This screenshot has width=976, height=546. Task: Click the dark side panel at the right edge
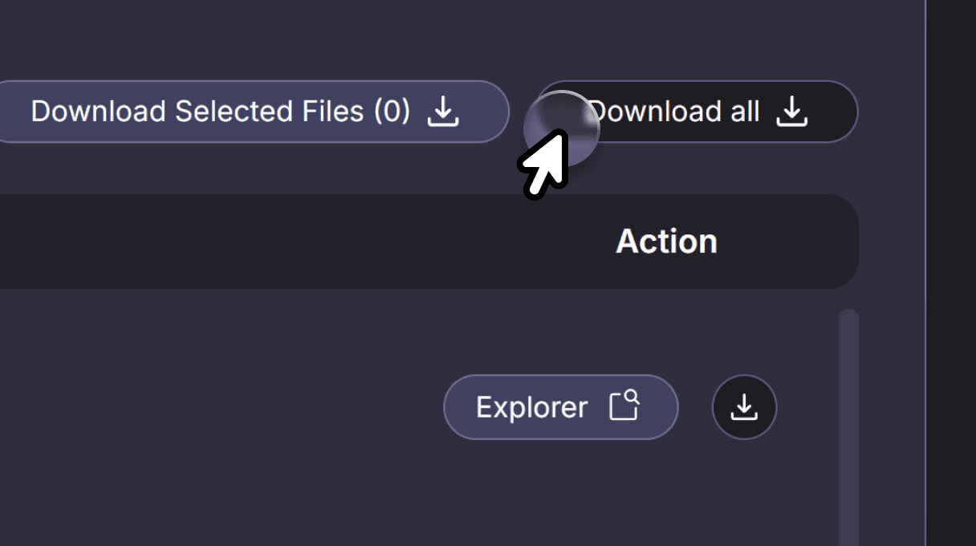click(x=952, y=273)
